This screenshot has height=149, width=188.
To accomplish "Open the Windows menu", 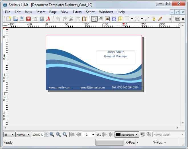I will click(x=106, y=12).
